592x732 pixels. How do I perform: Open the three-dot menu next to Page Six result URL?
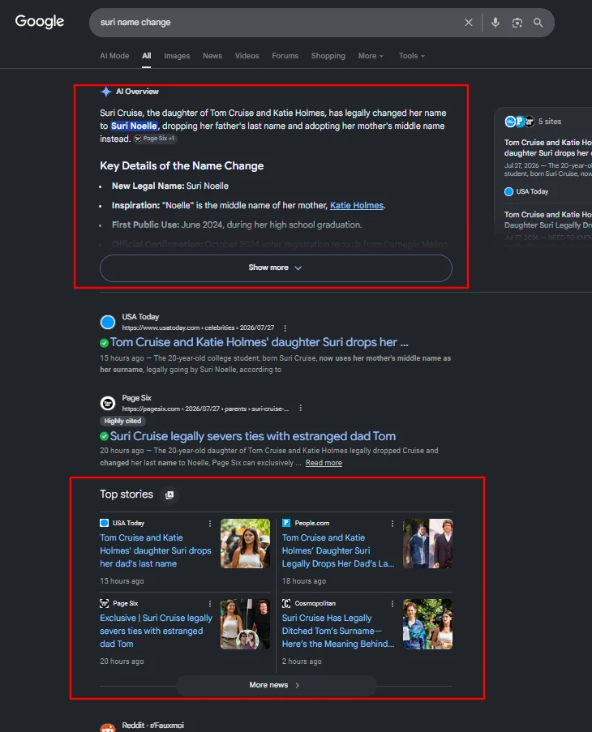(301, 409)
